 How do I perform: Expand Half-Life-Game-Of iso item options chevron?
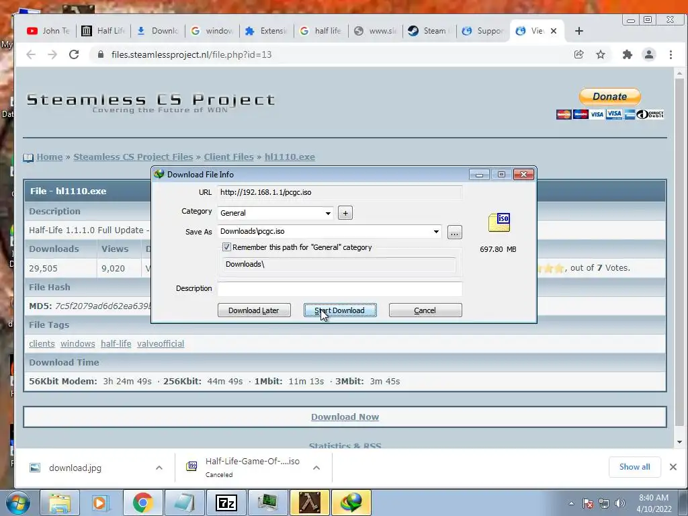pyautogui.click(x=316, y=468)
